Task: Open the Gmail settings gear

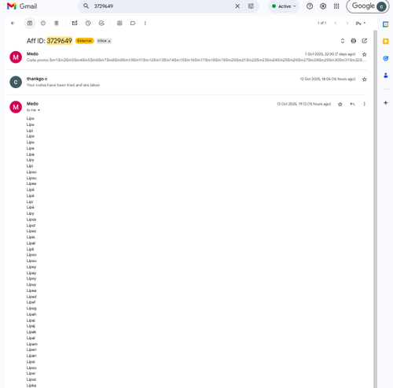Action: (323, 6)
